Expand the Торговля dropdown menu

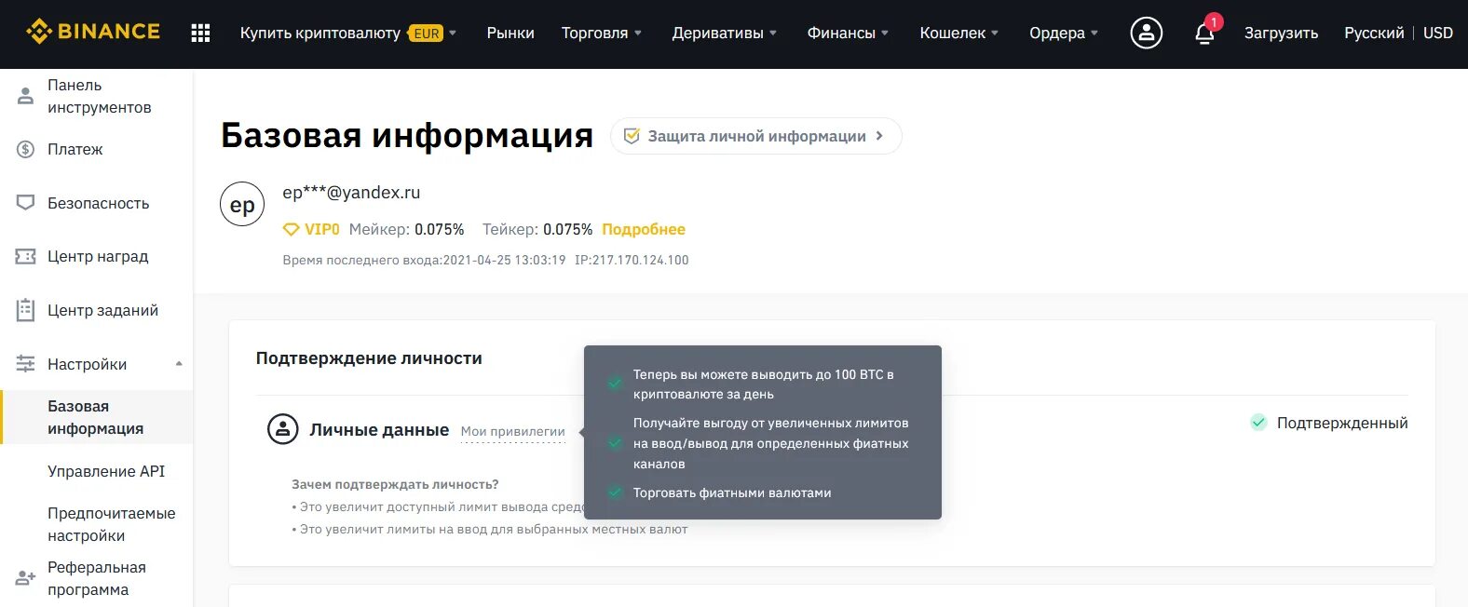tap(638, 33)
